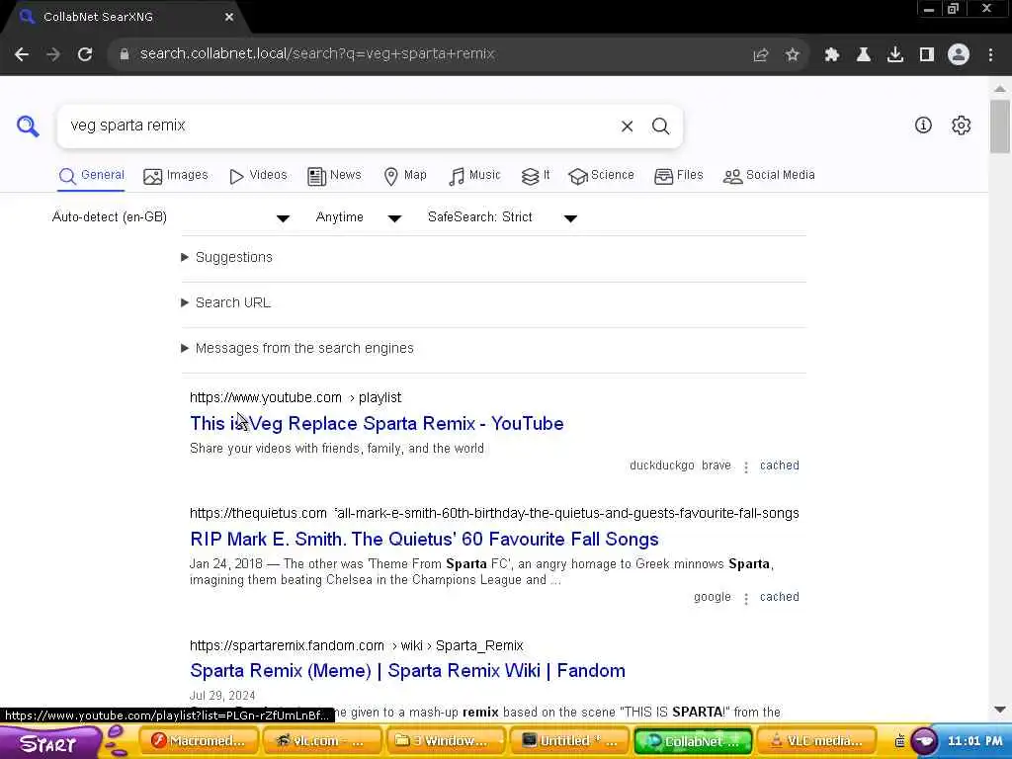Screen dimensions: 1012x759
Task: Click the duckduckgo engine label
Action: 661,466
